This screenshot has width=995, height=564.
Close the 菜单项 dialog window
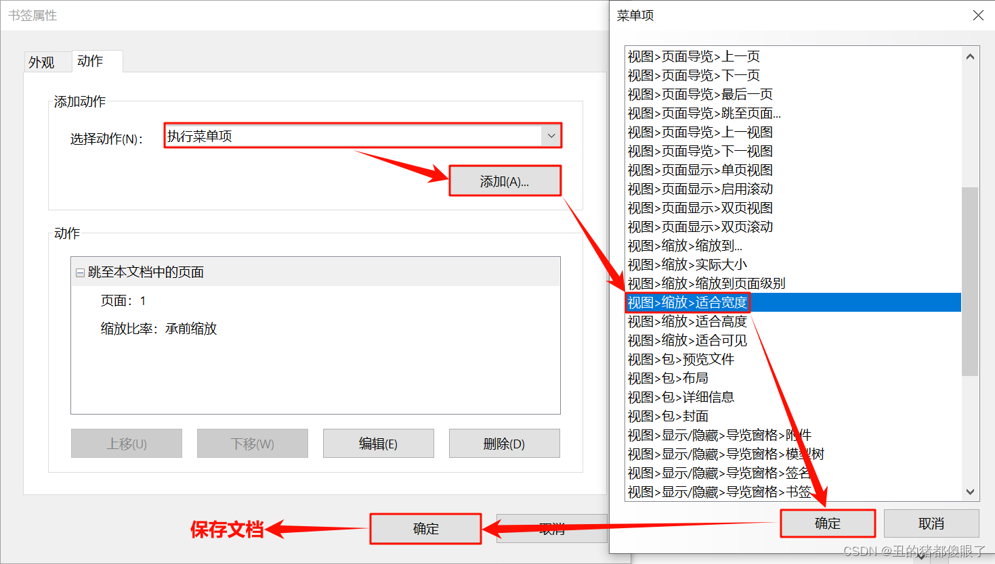[x=978, y=15]
